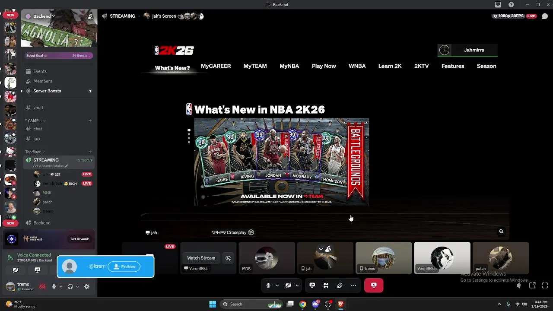Turn on camera in the call control bar
The height and width of the screenshot is (311, 553).
click(288, 285)
